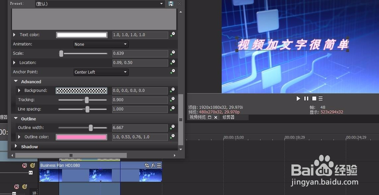Open the fx Event FX on Business Plan clip
Image resolution: width=379 pixels, height=195 pixels.
point(153,165)
